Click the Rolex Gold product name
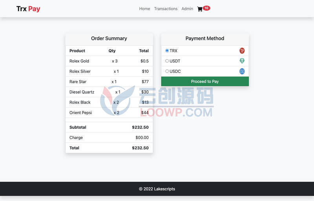This screenshot has width=314, height=201. [x=79, y=61]
